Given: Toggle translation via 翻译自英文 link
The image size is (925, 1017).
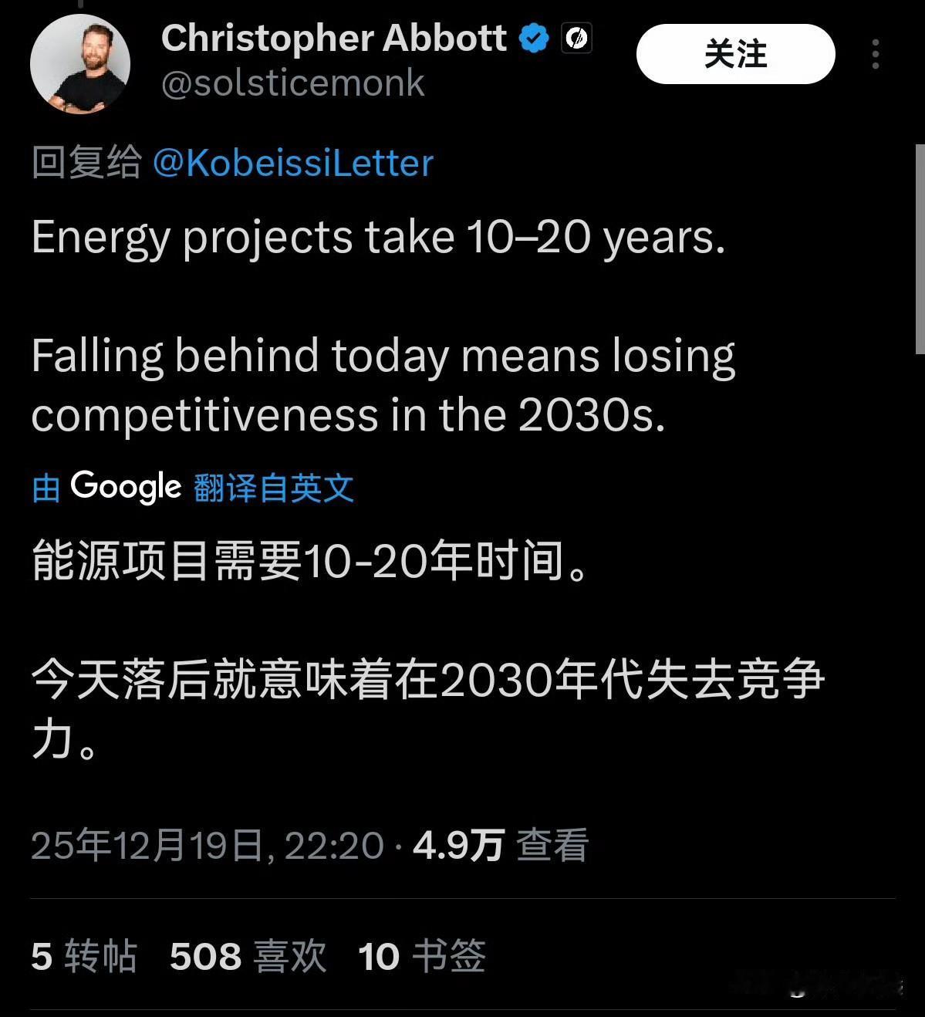Looking at the screenshot, I should (274, 488).
